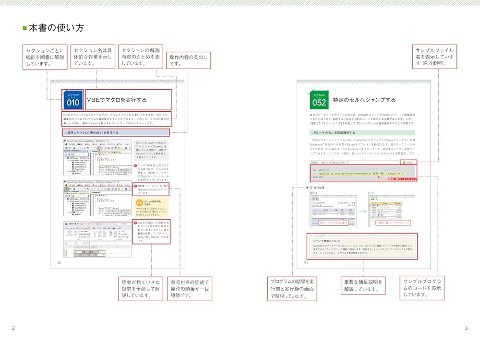Click section title "VBEでマクロを実行する"
Screen dimensions: 480x340
[x=117, y=100]
